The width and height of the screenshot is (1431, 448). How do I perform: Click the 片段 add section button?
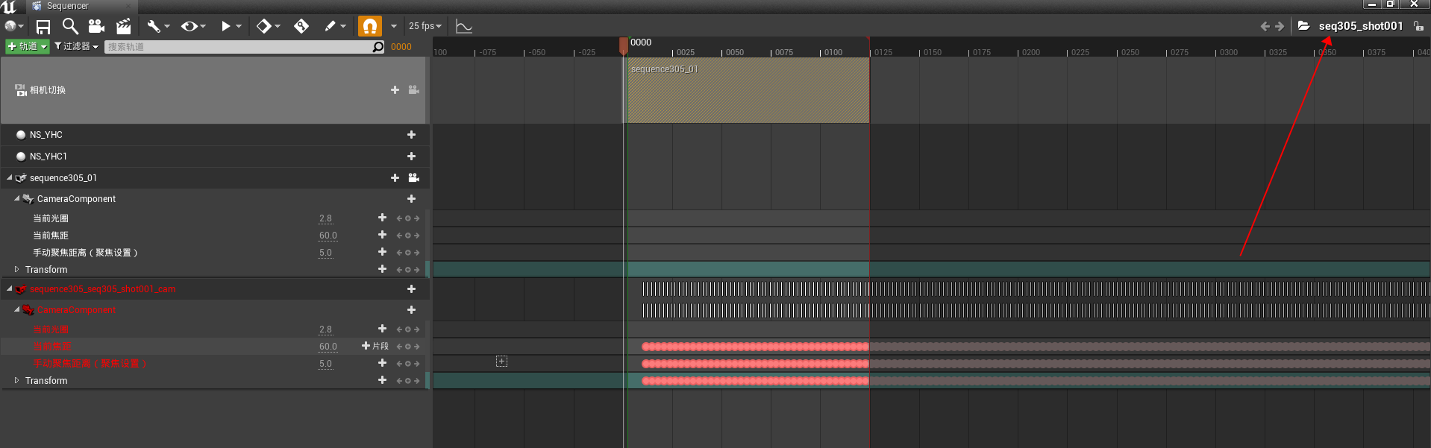tap(375, 347)
